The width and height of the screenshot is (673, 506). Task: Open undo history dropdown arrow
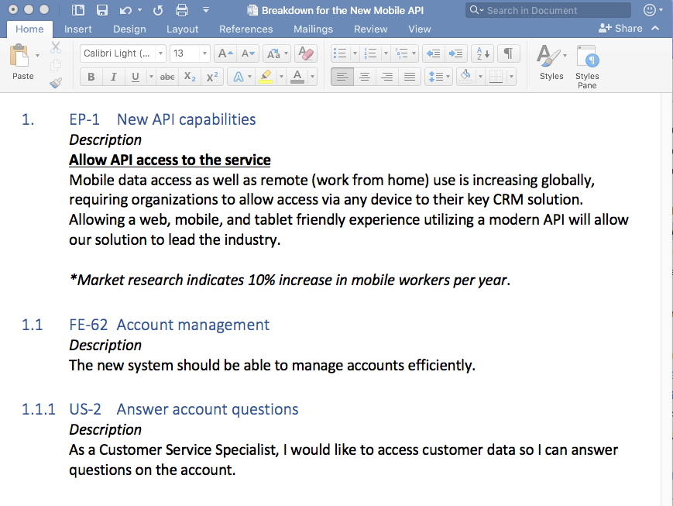[x=140, y=10]
